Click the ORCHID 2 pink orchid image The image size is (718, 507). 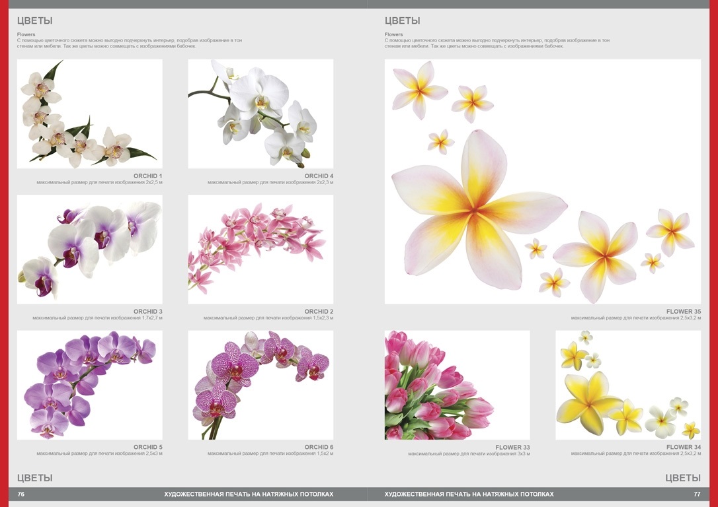[260, 249]
